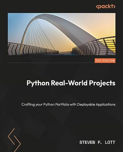Click the bridge arch cover photograph
Screen dimensions: 123x152
(62, 34)
